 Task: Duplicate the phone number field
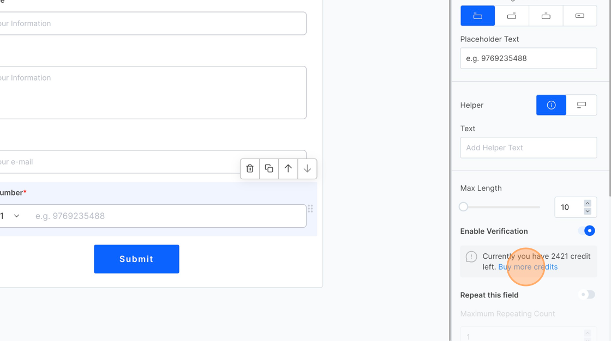[269, 169]
